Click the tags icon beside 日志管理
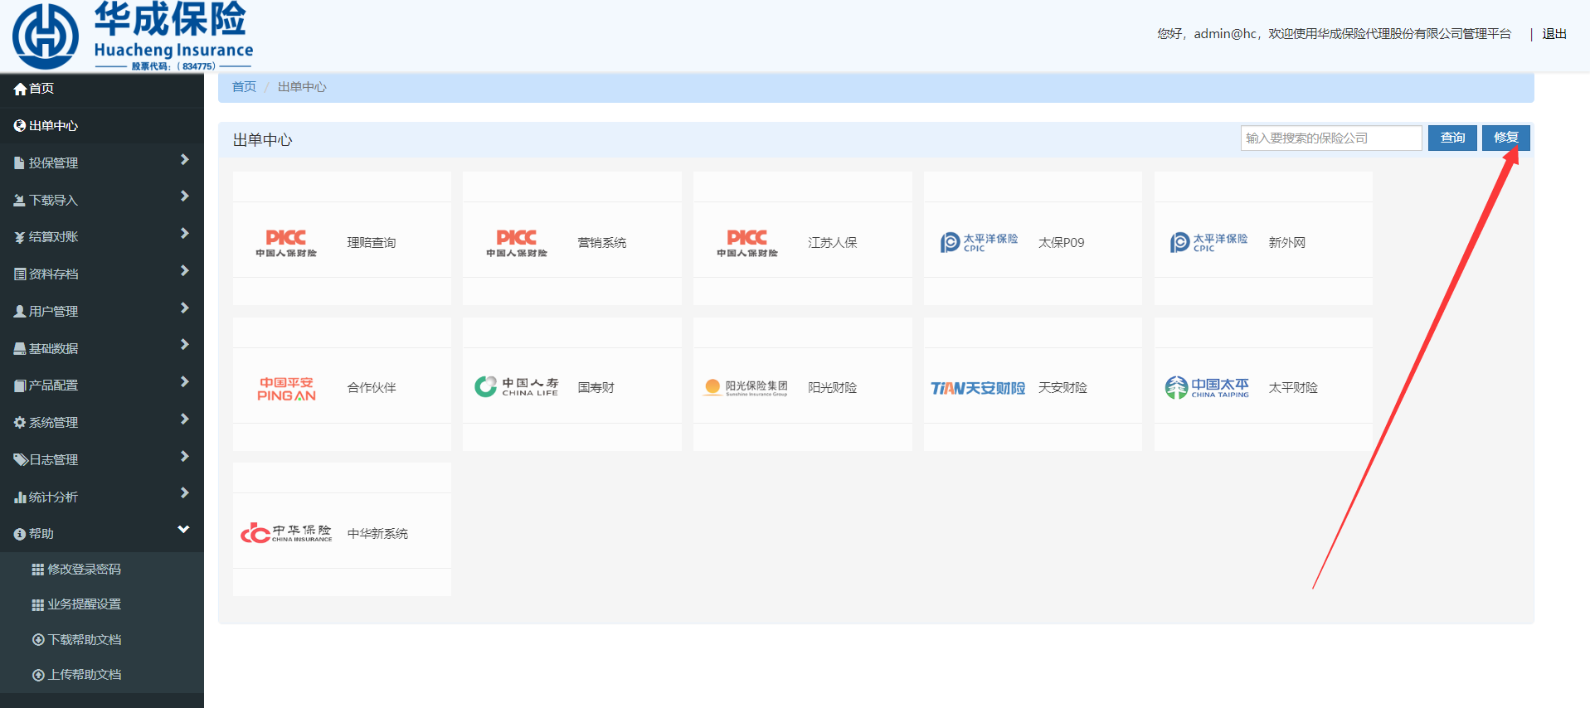Viewport: 1590px width, 708px height. point(21,460)
